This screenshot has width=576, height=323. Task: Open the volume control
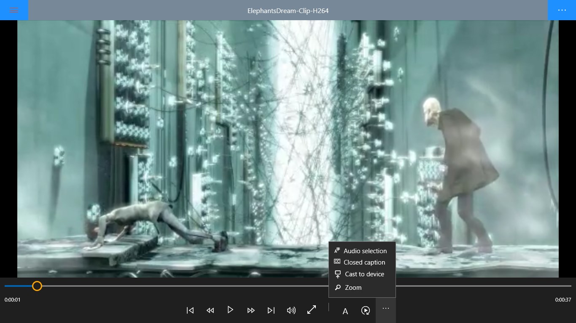[291, 310]
